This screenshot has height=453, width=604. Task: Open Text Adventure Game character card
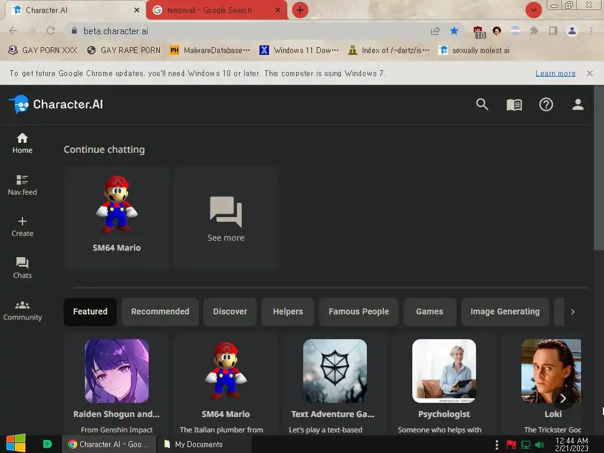[335, 385]
